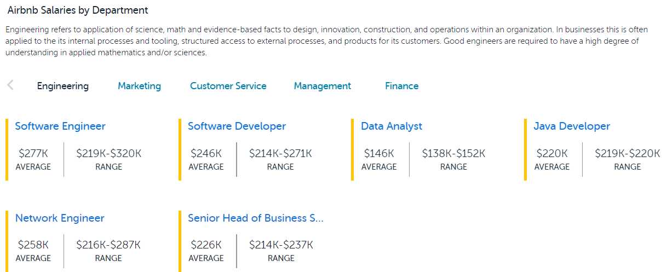Click the $214K-$271K salary range

tap(280, 154)
